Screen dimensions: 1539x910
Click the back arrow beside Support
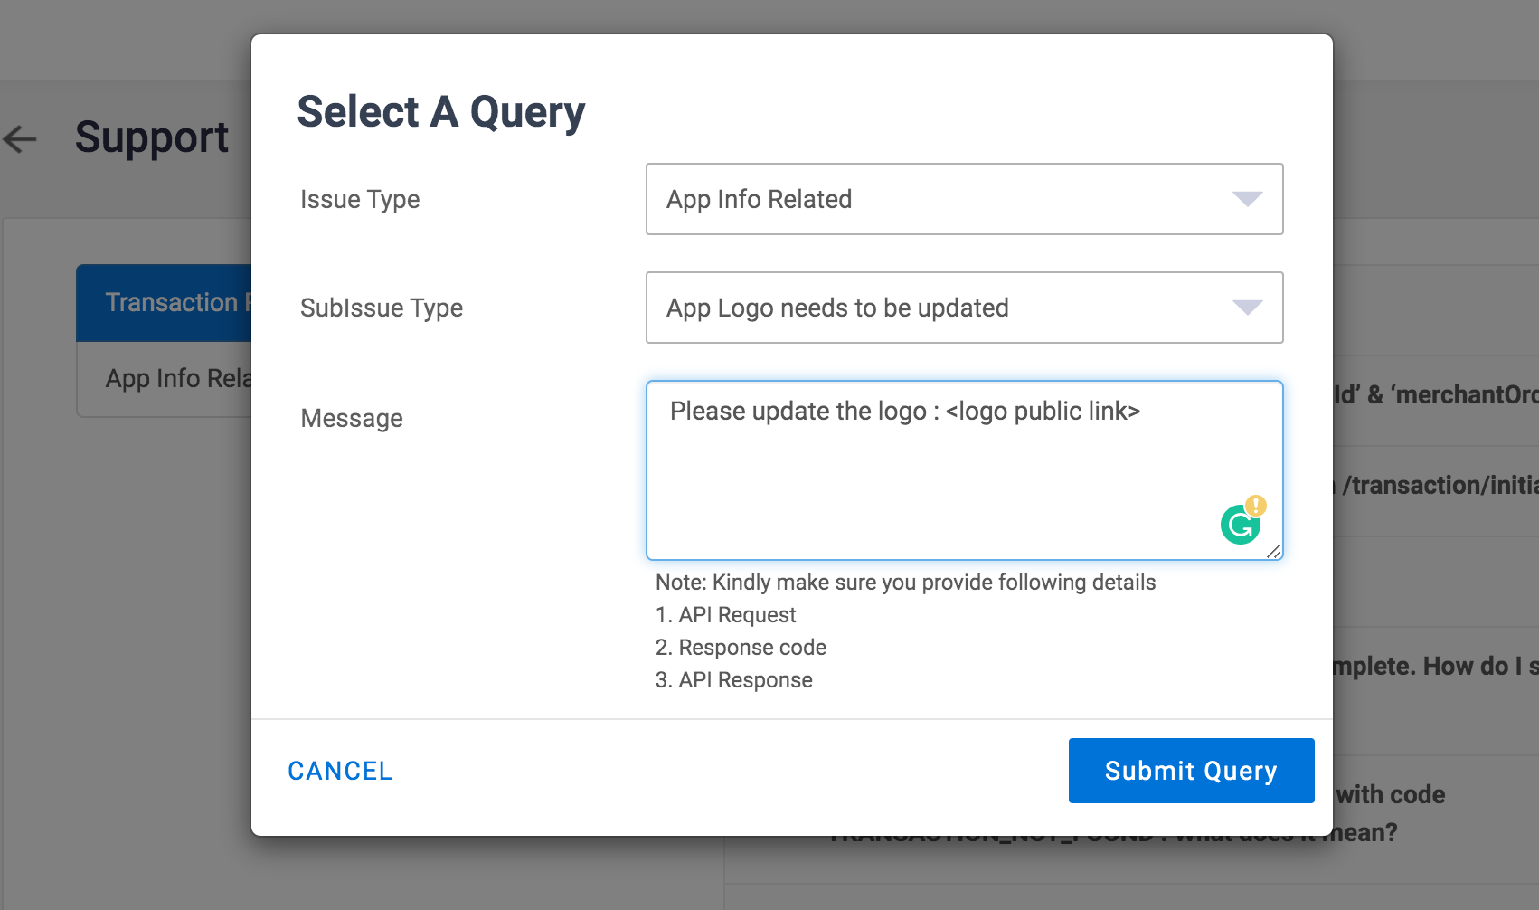[20, 138]
